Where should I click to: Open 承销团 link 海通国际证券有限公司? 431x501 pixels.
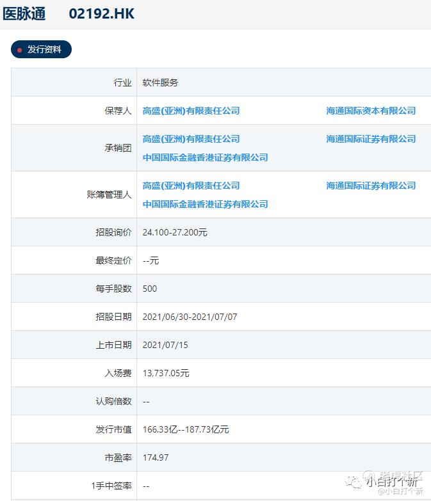coord(371,139)
